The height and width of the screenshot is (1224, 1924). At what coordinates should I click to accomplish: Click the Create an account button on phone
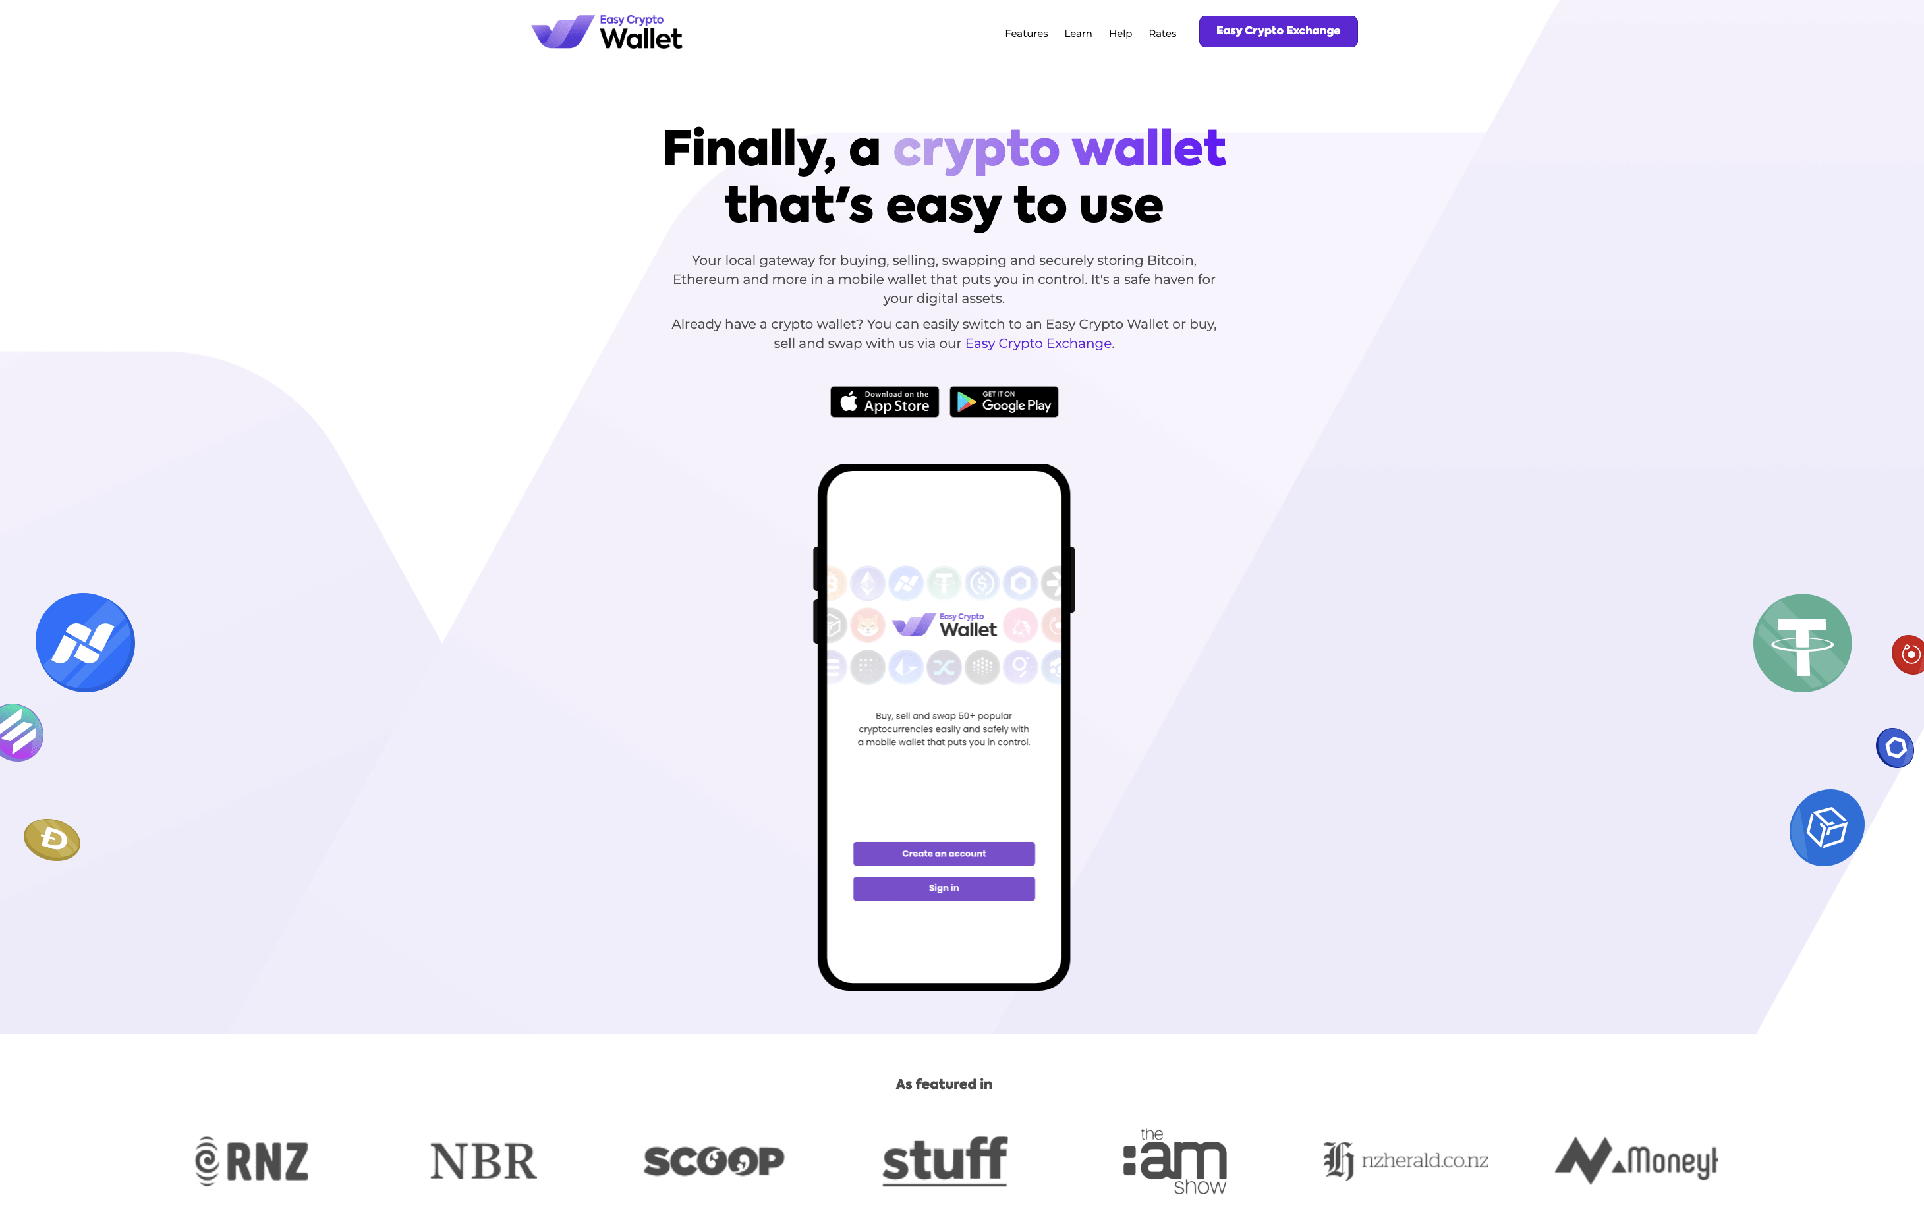pos(944,854)
